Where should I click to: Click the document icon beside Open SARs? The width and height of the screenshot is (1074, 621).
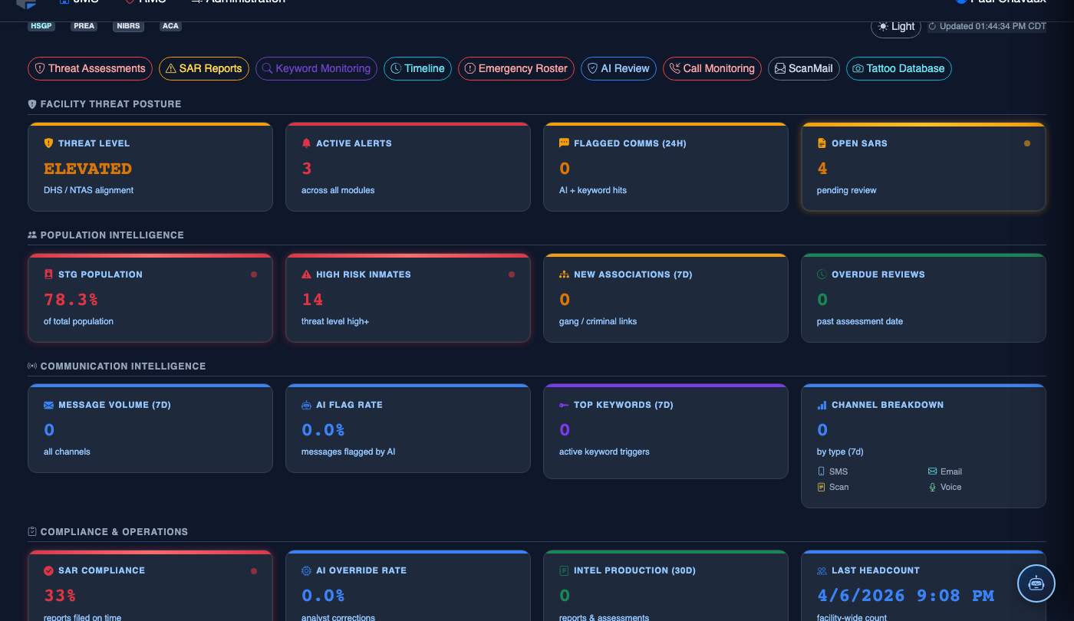822,143
